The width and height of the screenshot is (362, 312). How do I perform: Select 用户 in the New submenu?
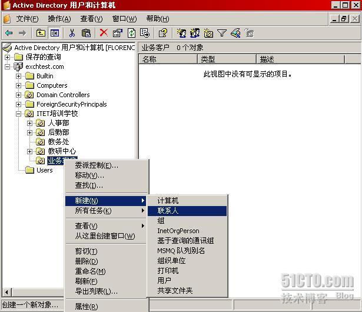[x=164, y=281]
